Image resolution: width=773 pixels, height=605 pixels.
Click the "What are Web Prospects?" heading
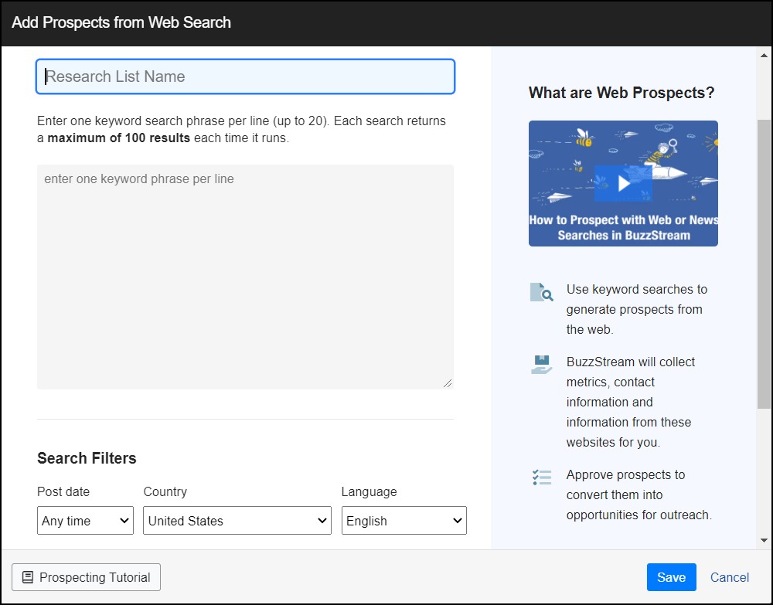(621, 93)
